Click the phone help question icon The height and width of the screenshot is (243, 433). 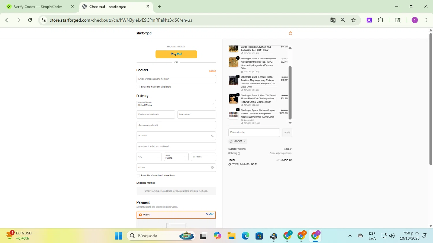pyautogui.click(x=212, y=167)
